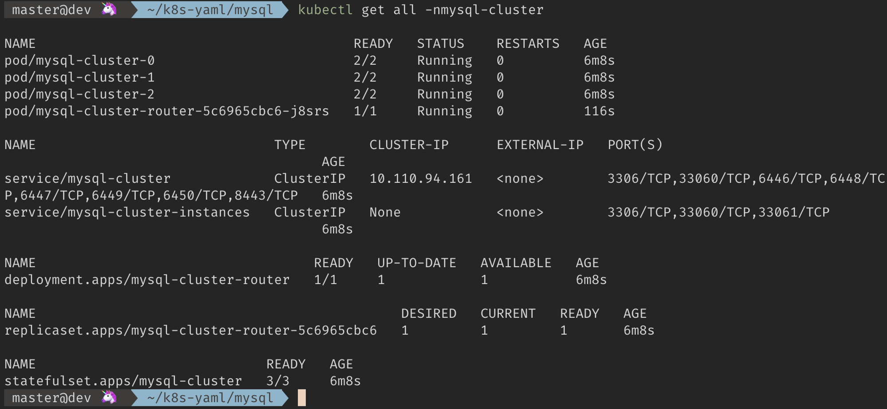Click the kubectl command word
887x409 pixels.
(x=326, y=10)
